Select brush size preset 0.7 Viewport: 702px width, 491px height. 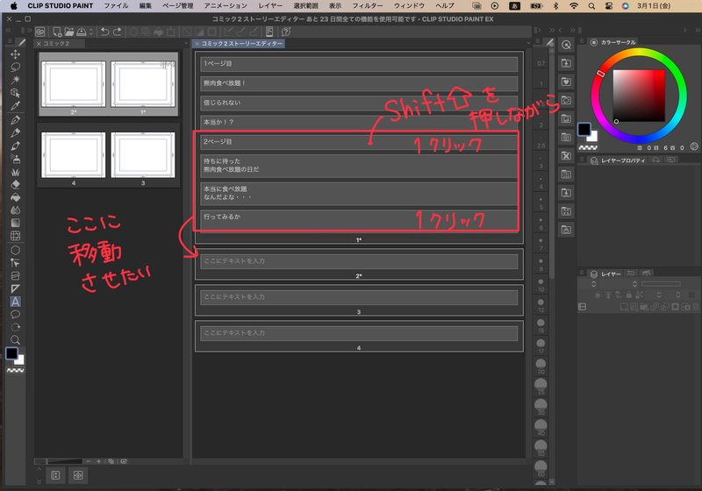[x=541, y=63]
